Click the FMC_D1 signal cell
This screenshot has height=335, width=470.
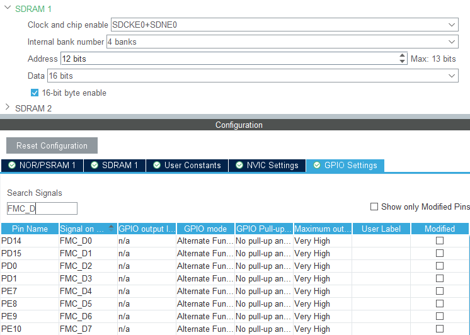(88, 253)
